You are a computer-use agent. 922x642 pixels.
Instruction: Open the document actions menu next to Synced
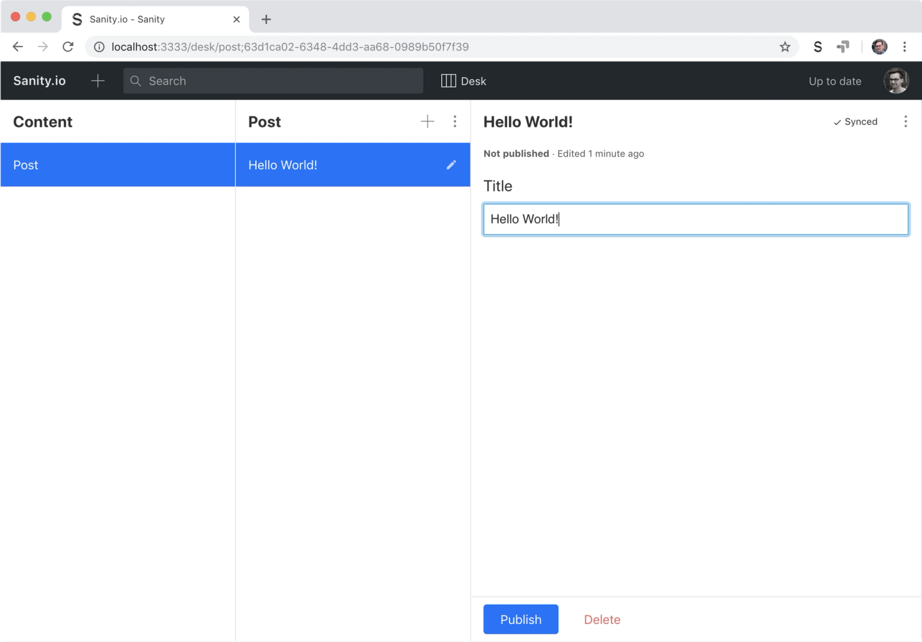coord(906,121)
